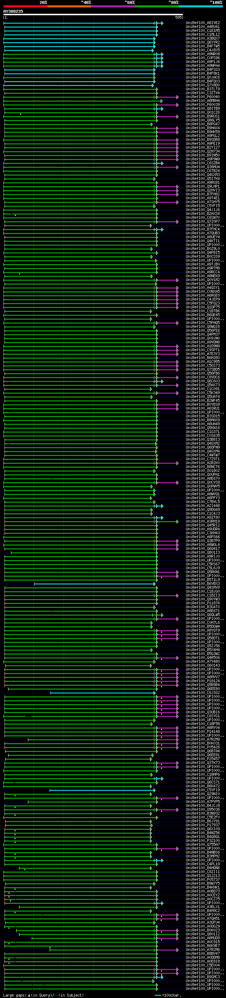Screen dimensions: 226x998
Task: Select hit label UniRef100_B7FHC4
Action: click(x=203, y=229)
